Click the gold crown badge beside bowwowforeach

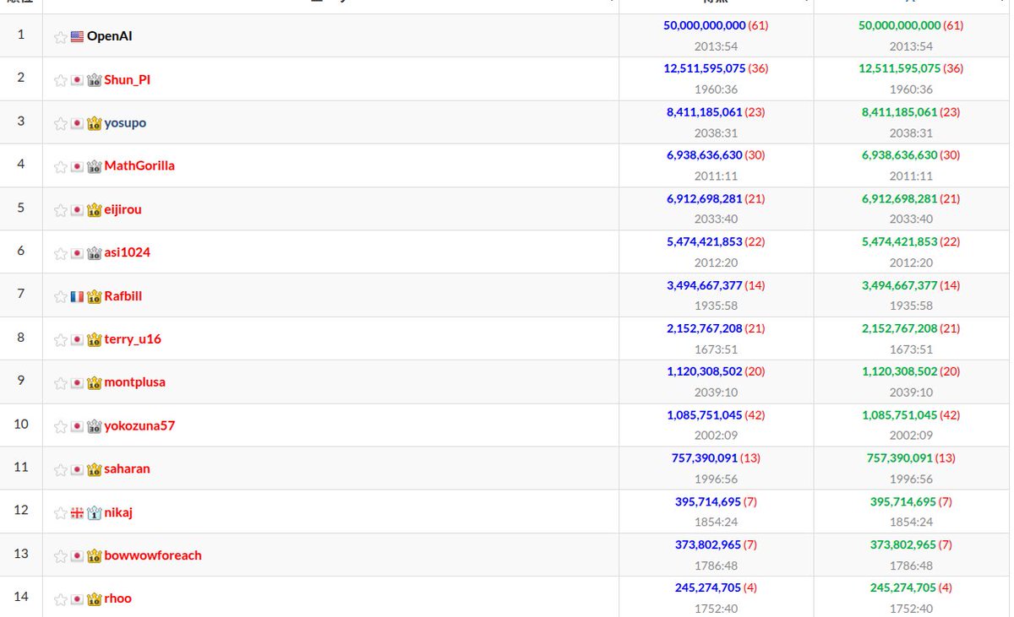94,556
